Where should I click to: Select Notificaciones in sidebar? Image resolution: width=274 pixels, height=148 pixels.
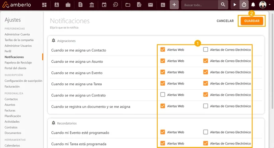pos(14,57)
